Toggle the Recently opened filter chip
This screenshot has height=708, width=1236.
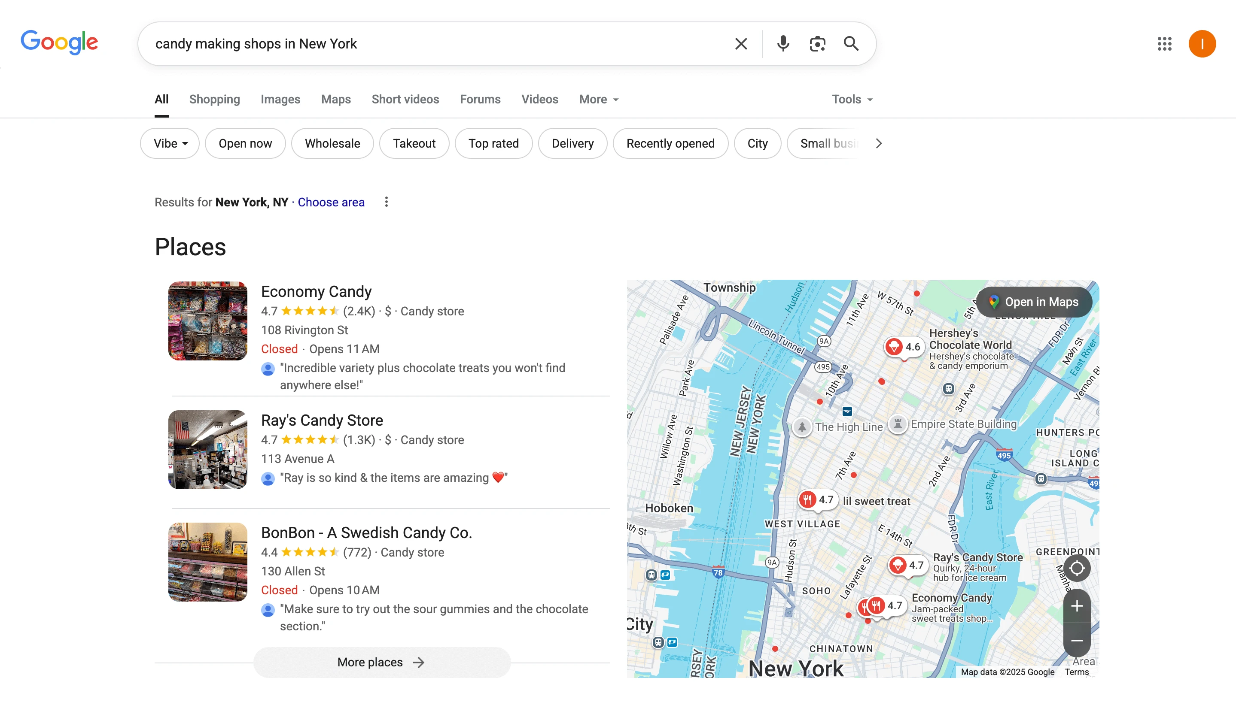click(670, 143)
